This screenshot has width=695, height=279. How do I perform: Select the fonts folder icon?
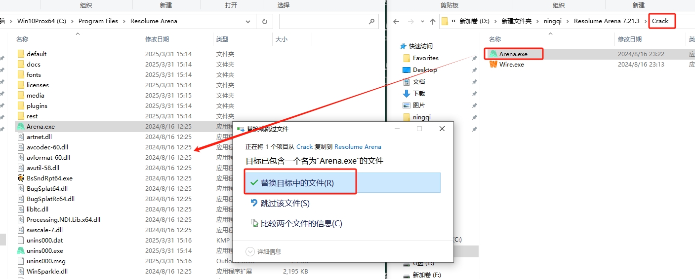point(21,74)
